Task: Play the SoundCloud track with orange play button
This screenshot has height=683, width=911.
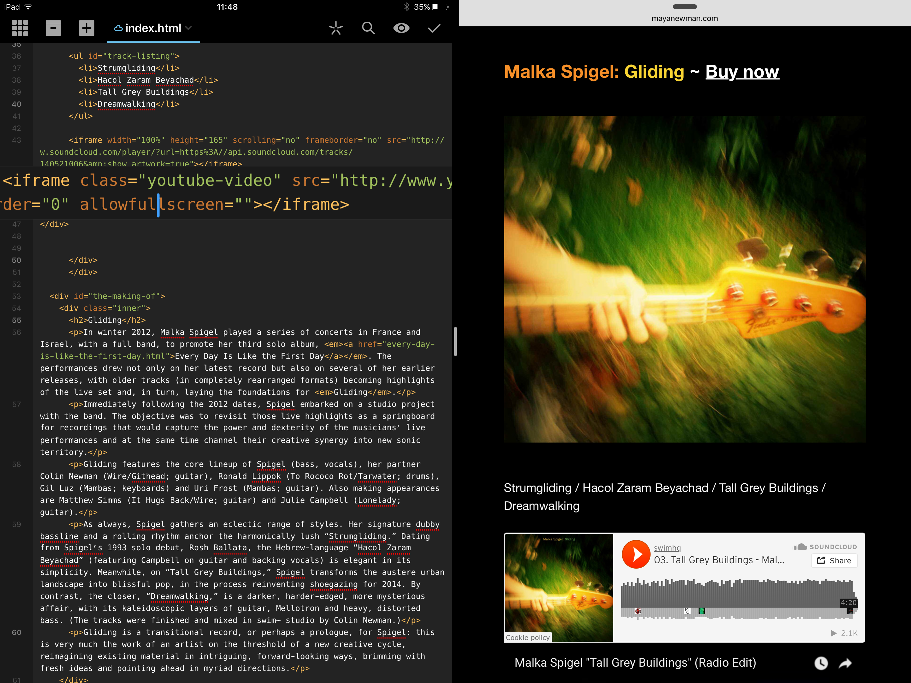Action: click(x=636, y=554)
